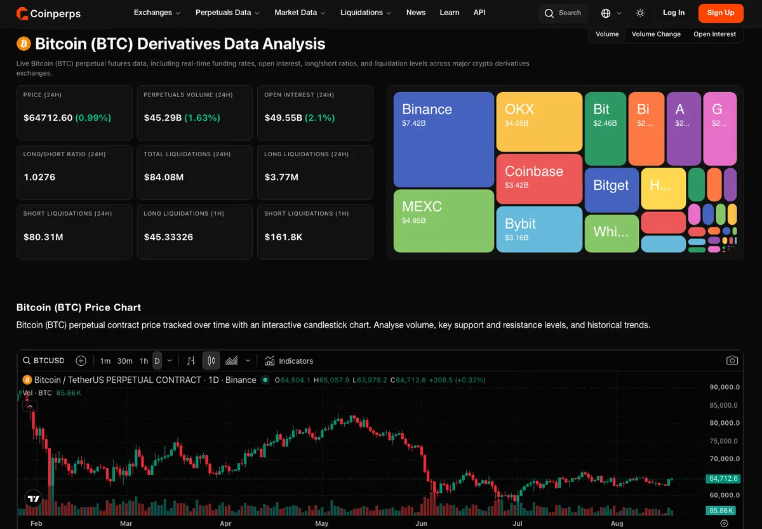The image size is (762, 529).
Task: Click the Search field in the header
Action: pyautogui.click(x=563, y=13)
